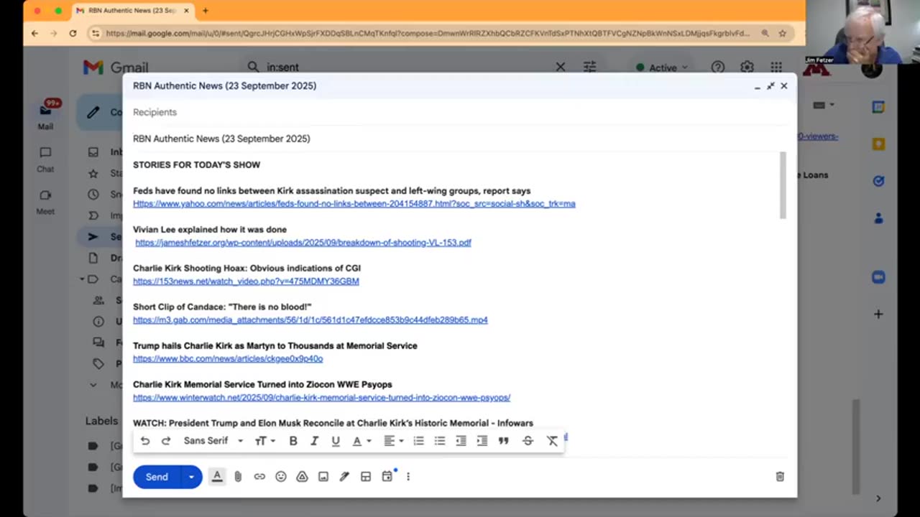Viewport: 920px width, 517px height.
Task: Open Google apps grid
Action: pyautogui.click(x=776, y=67)
